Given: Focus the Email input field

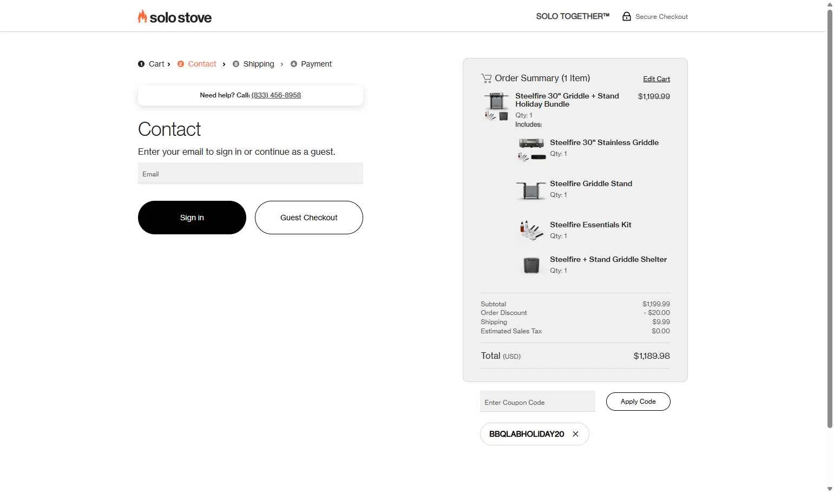Looking at the screenshot, I should pos(251,173).
